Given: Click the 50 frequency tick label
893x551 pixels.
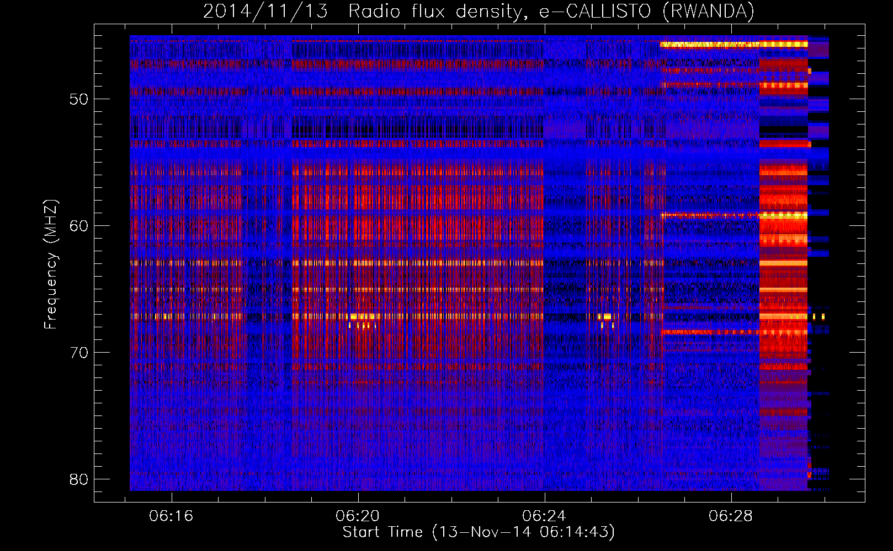Looking at the screenshot, I should point(79,100).
